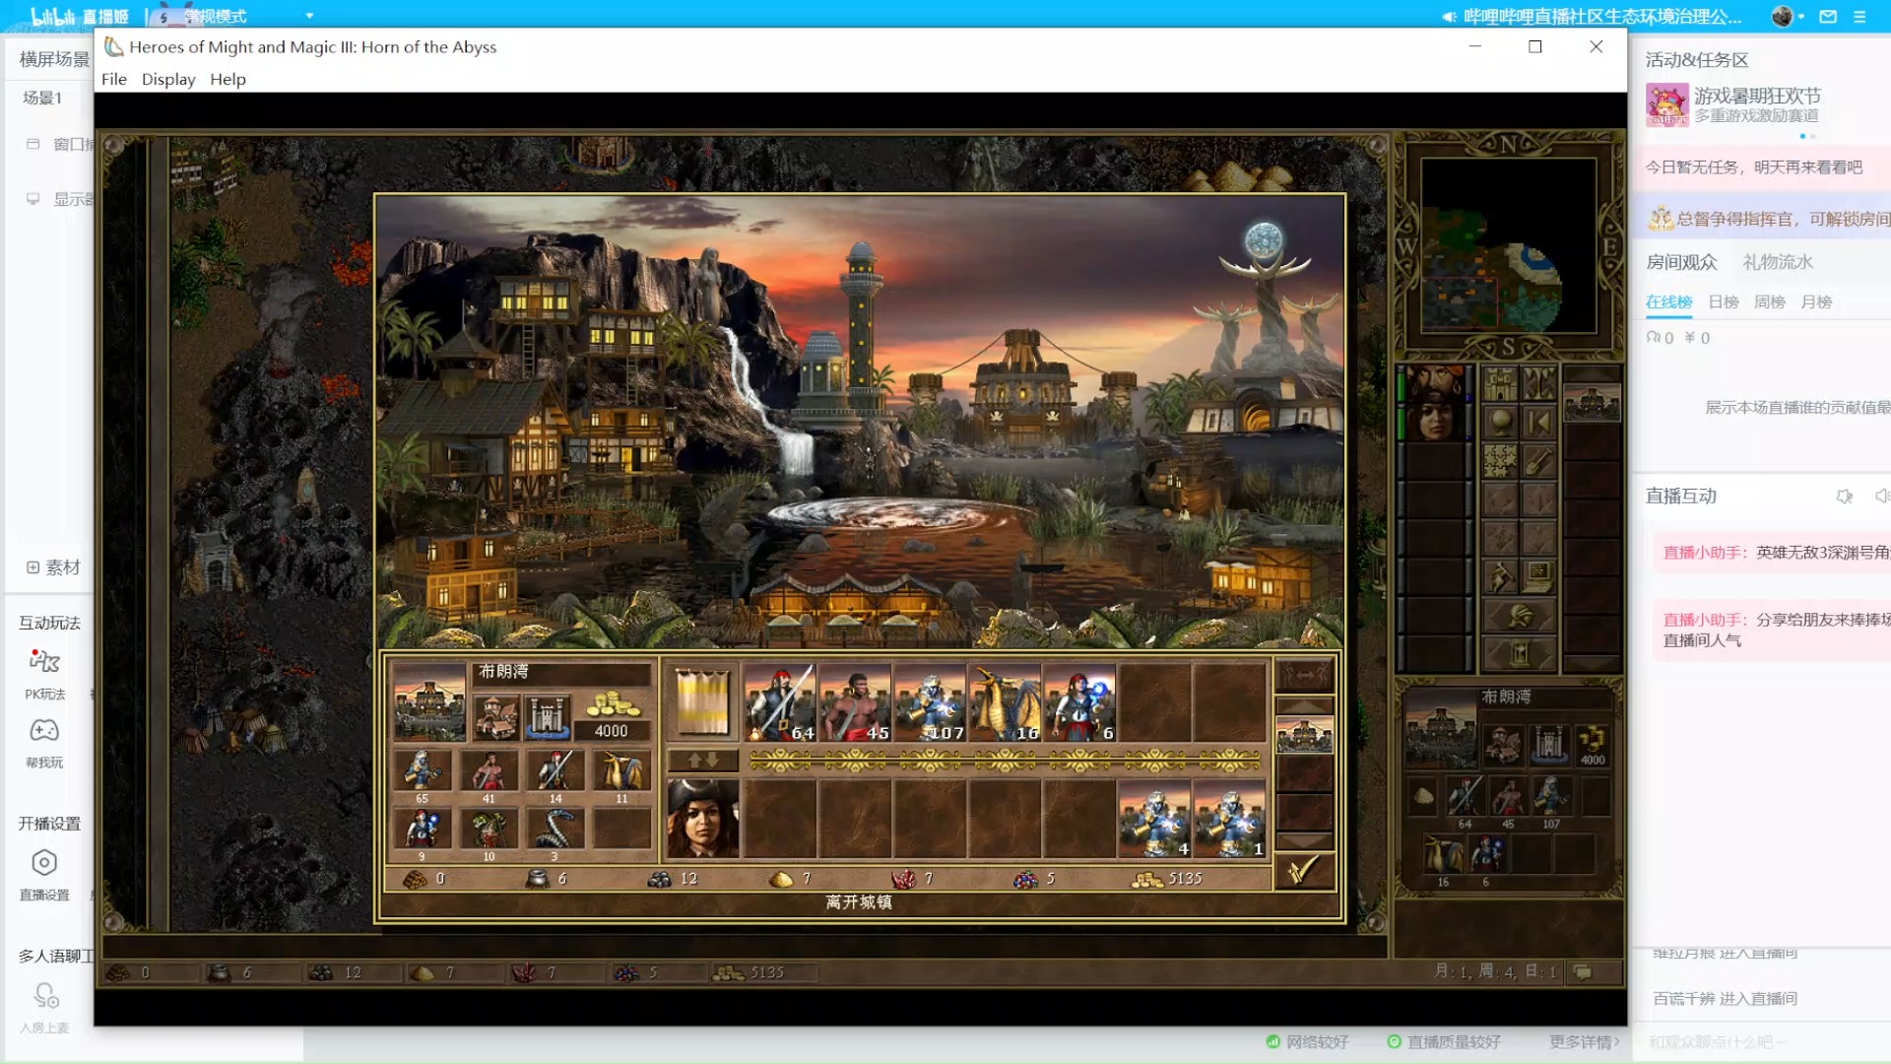Click the town portrait in the town screen
This screenshot has height=1064, width=1891.
(429, 702)
